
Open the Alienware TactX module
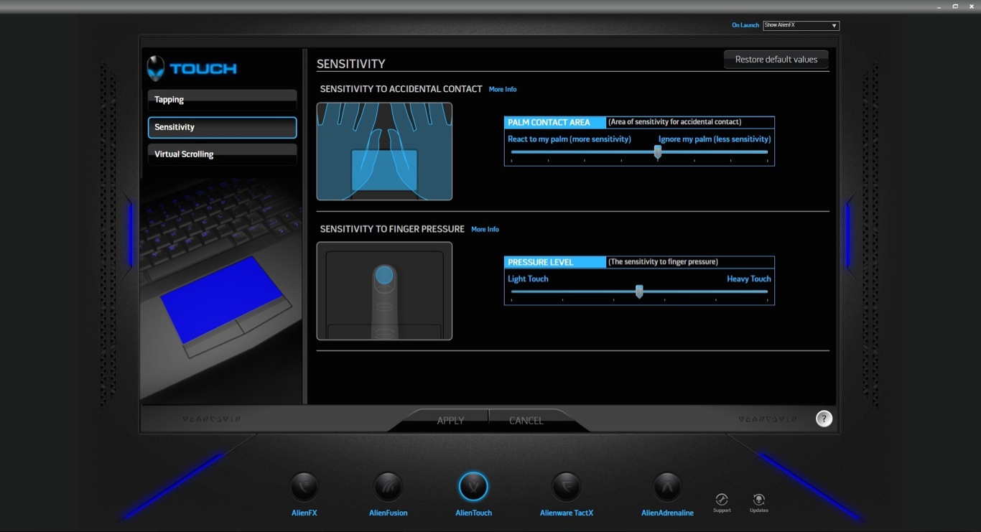(567, 487)
